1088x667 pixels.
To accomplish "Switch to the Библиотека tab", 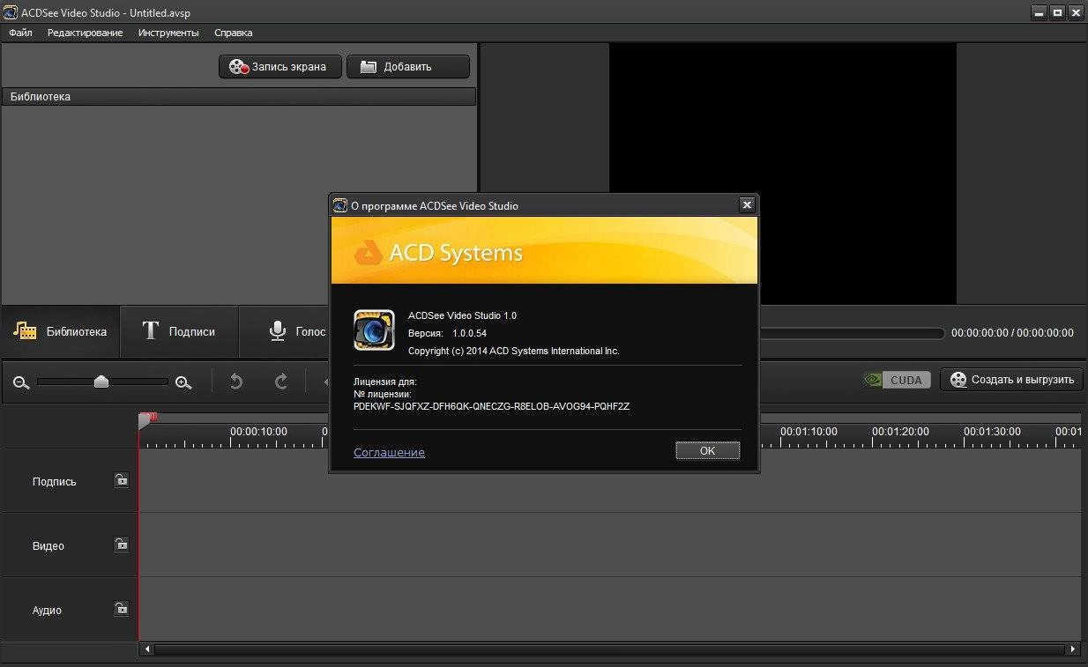I will tap(60, 332).
